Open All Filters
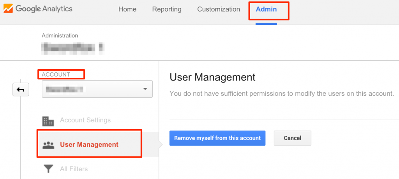399x179 pixels. (x=74, y=169)
